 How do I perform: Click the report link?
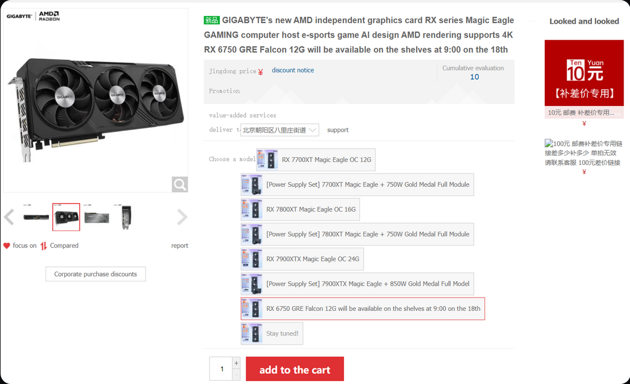pos(179,246)
